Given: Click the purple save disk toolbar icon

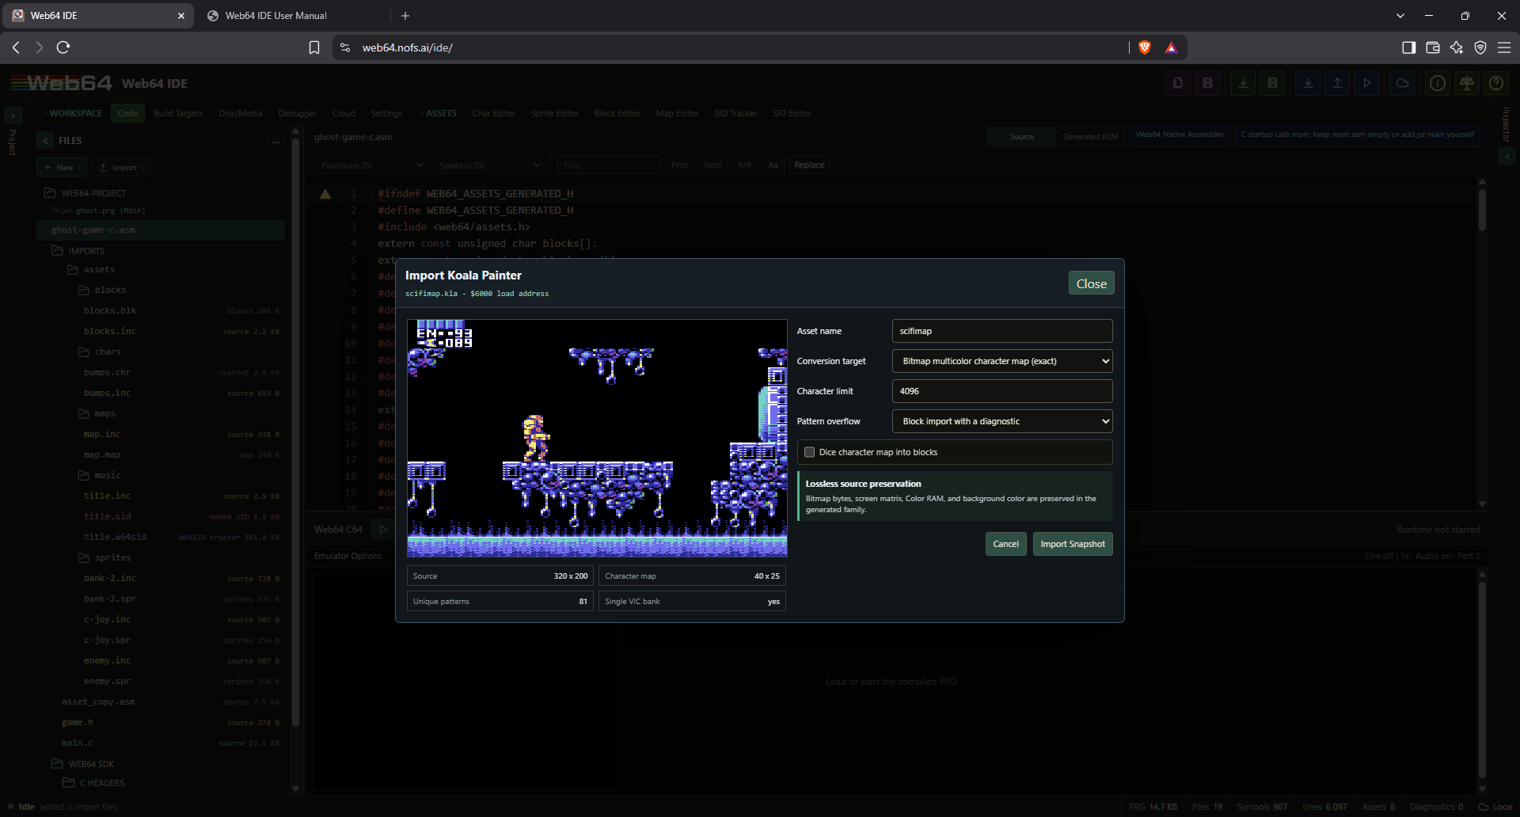Looking at the screenshot, I should [x=1207, y=83].
